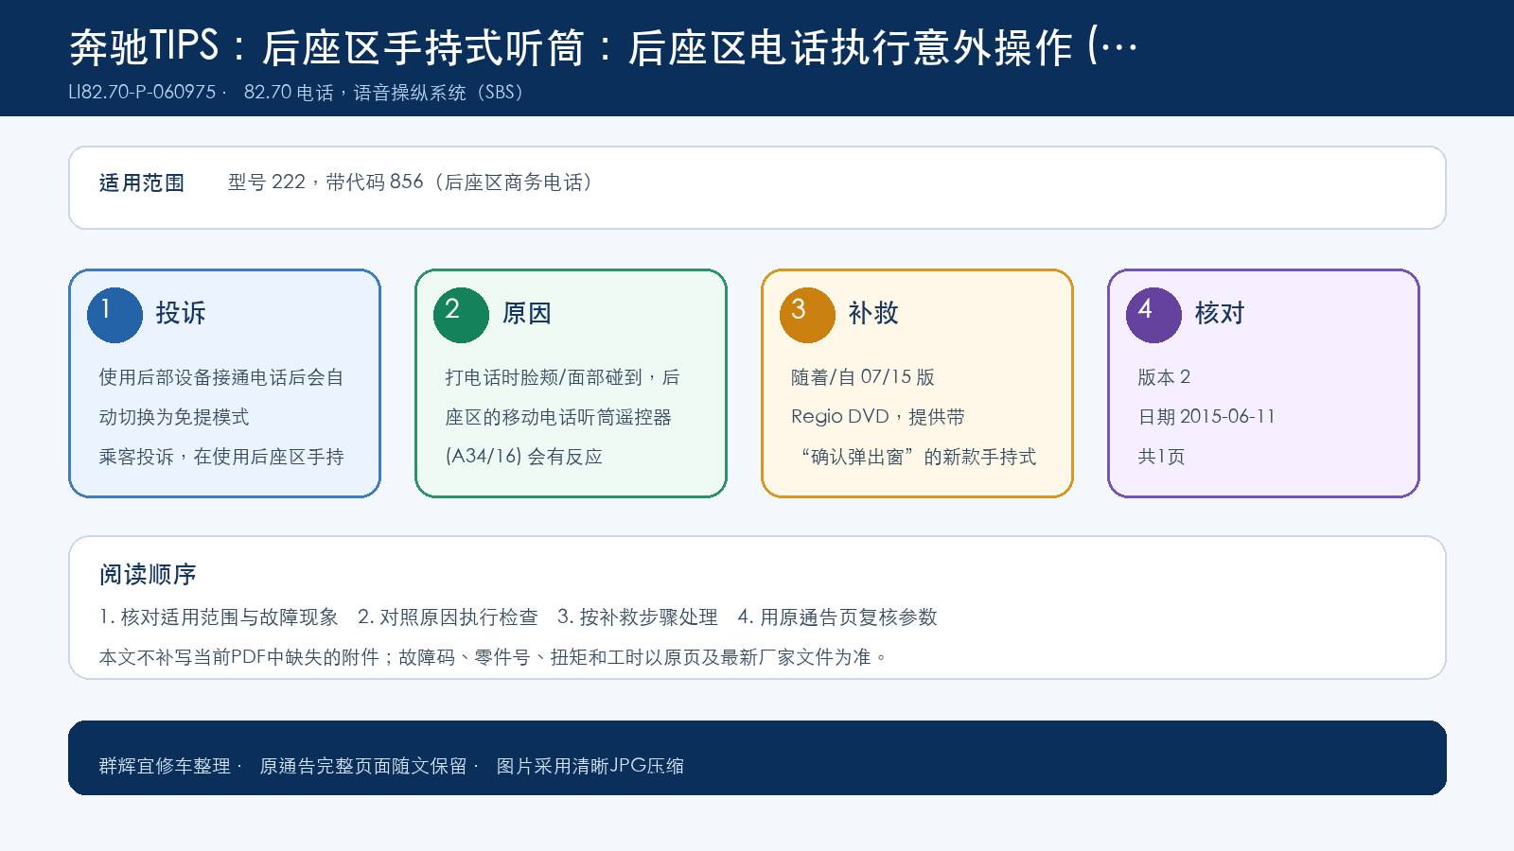Click the 日期 2015-06-11 text
This screenshot has height=851, width=1514.
coord(1206,417)
